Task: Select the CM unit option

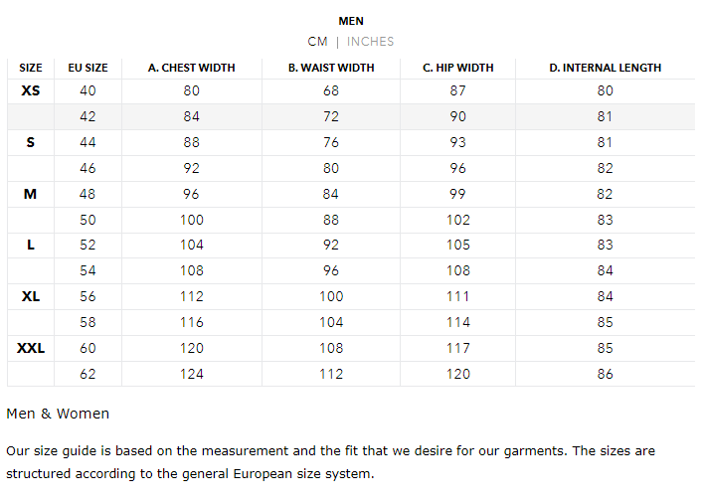Action: (317, 42)
